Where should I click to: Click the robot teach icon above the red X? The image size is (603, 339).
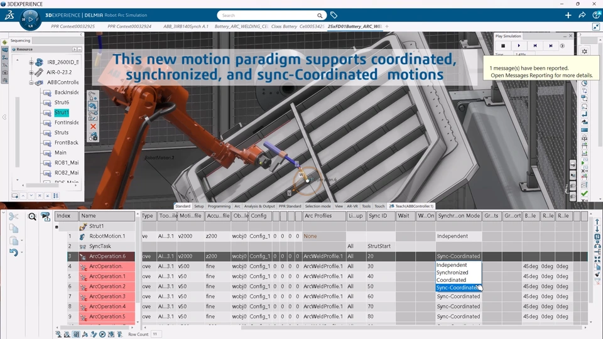[x=93, y=116]
